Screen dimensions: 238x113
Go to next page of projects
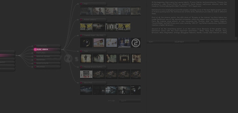pos(130,101)
